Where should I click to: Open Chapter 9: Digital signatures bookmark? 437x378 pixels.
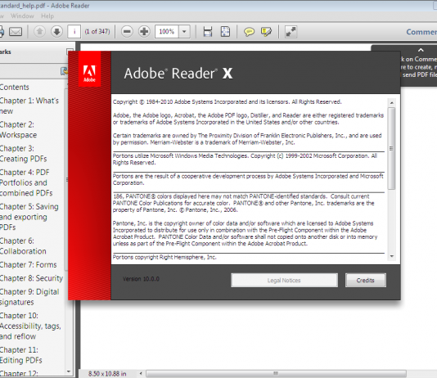click(29, 297)
